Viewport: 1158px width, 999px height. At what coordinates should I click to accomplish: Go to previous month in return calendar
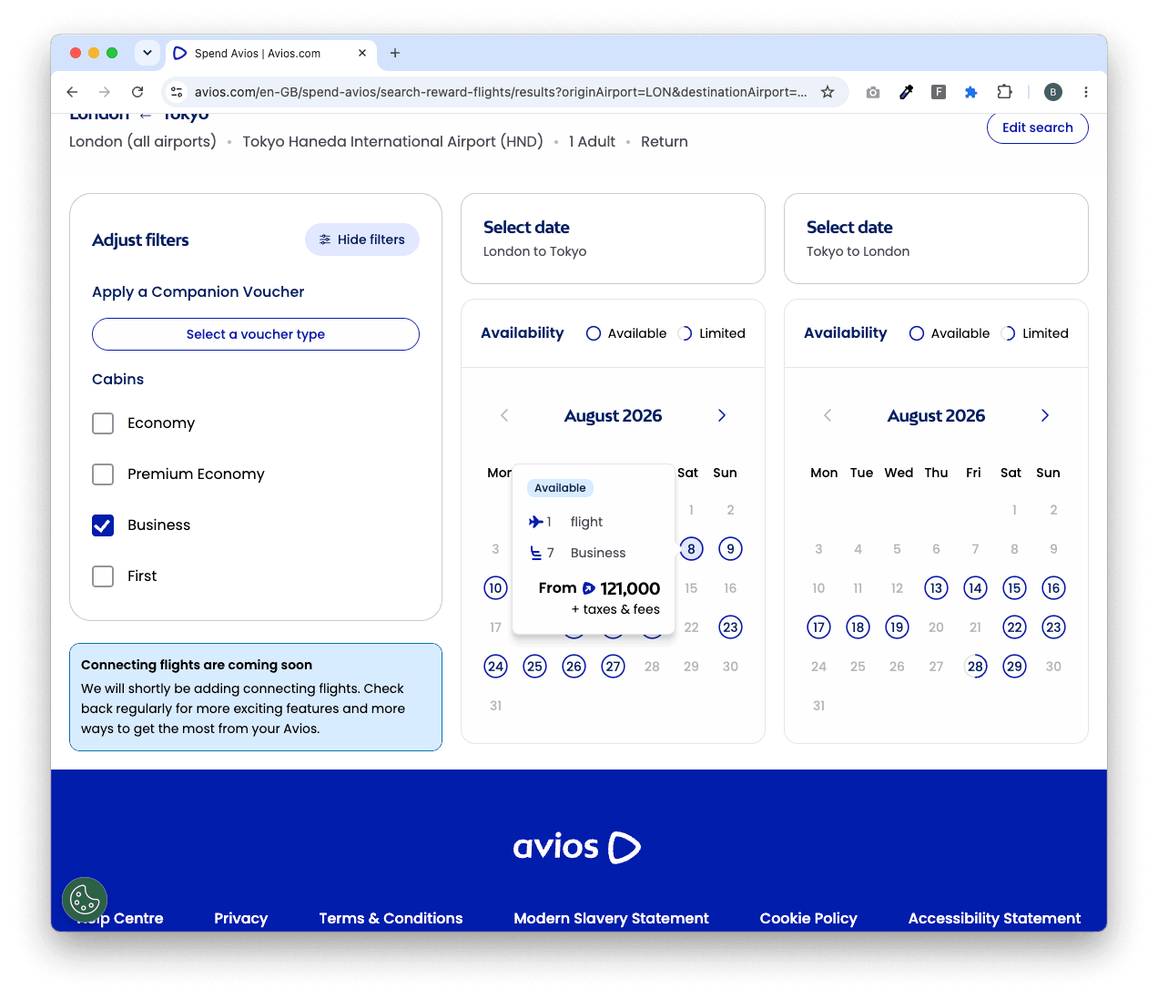click(828, 415)
